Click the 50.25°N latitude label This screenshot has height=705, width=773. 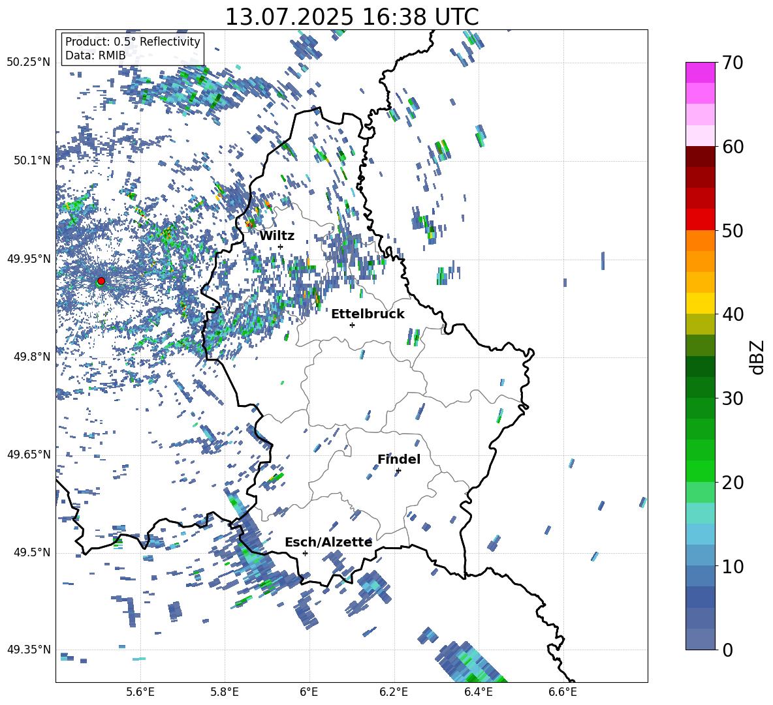tap(29, 63)
